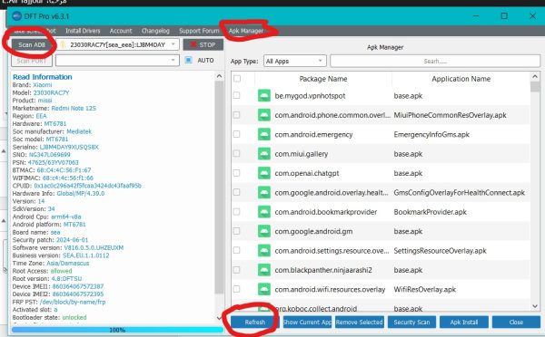Tick checkbox for com.android.bookmarkprovider

click(x=237, y=211)
